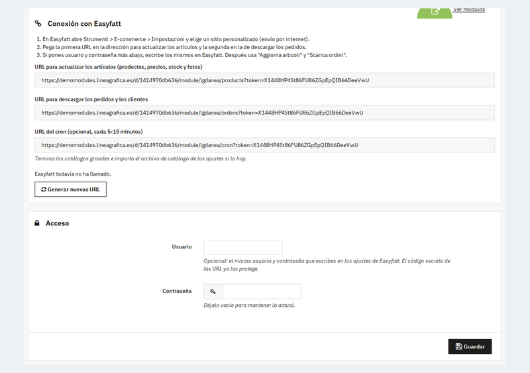This screenshot has width=530, height=373.
Task: Click 'URL para actualizar los artículos' label
Action: click(x=119, y=67)
